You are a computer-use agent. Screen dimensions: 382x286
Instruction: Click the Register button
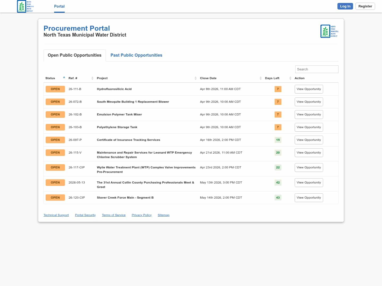coord(365,6)
